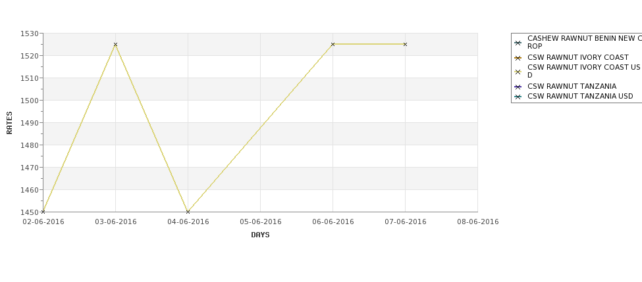Click the last data point at 07-06-2016

pos(406,44)
